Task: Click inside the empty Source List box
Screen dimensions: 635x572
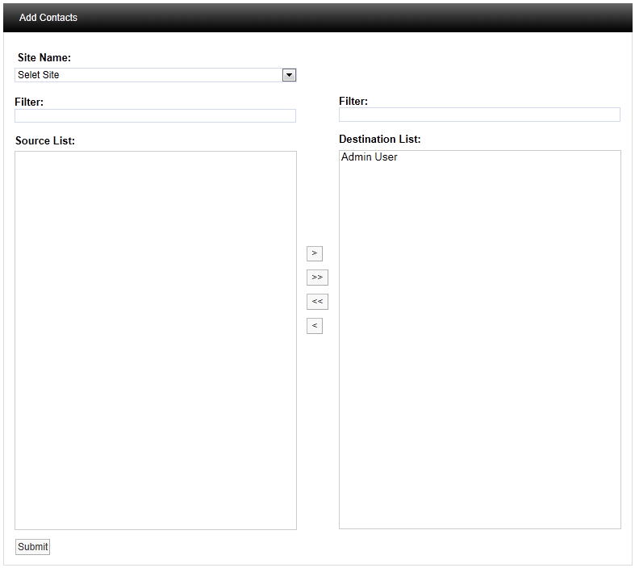Action: pyautogui.click(x=155, y=339)
